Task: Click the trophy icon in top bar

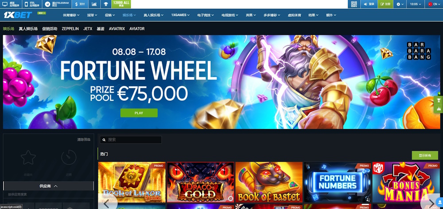Action: [106, 4]
